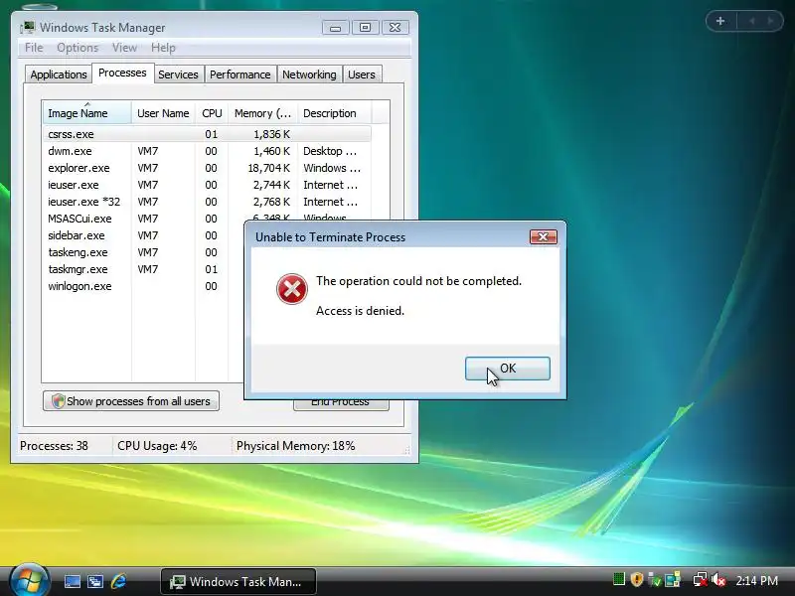Open the disconnected network tray icon

coord(701,579)
